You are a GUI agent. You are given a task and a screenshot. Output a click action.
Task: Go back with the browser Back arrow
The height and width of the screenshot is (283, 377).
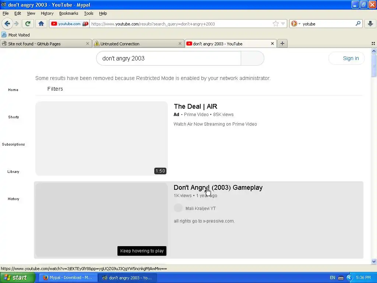click(7, 24)
